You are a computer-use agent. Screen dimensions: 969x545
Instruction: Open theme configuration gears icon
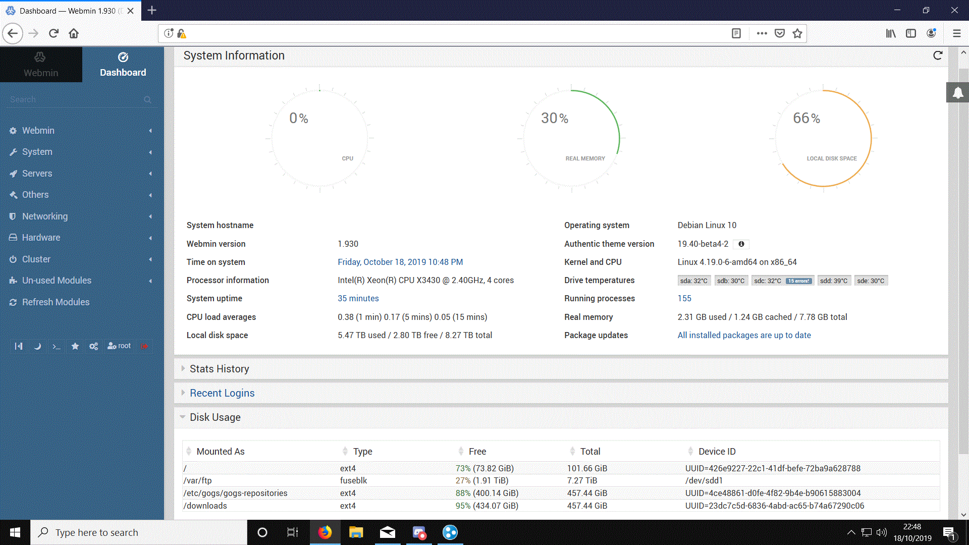point(94,346)
